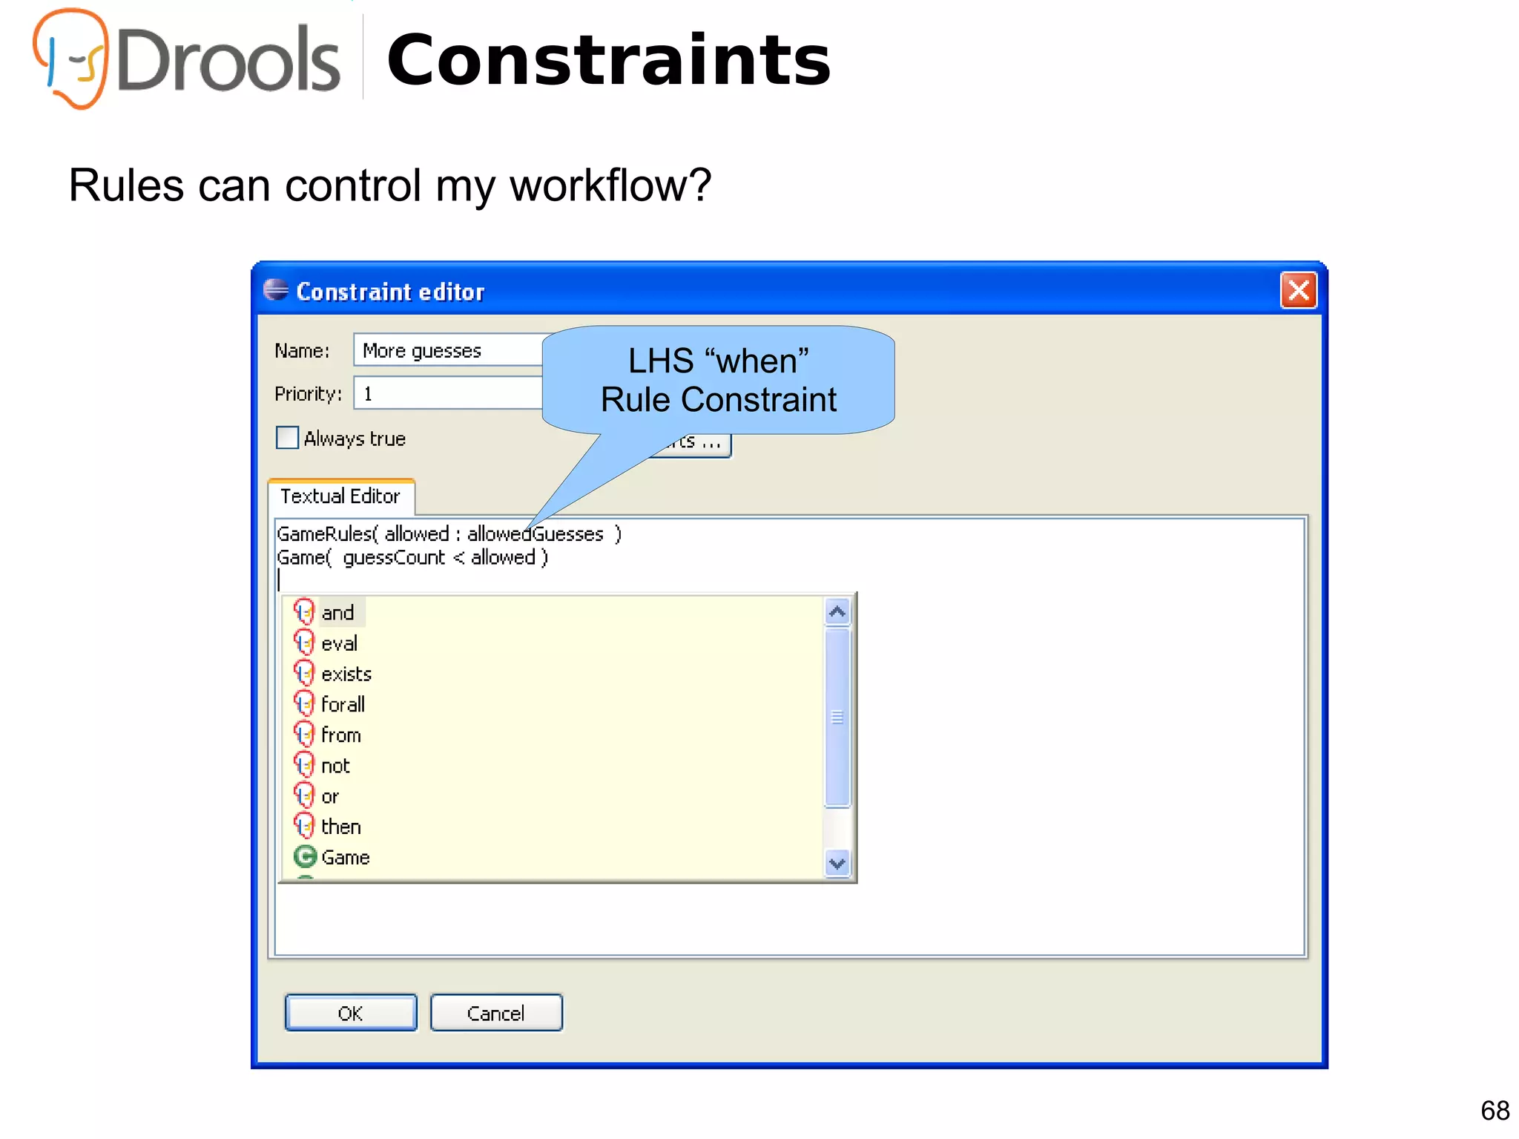Click the Drools icon beside 'exists'
This screenshot has height=1139, width=1519.
point(304,673)
